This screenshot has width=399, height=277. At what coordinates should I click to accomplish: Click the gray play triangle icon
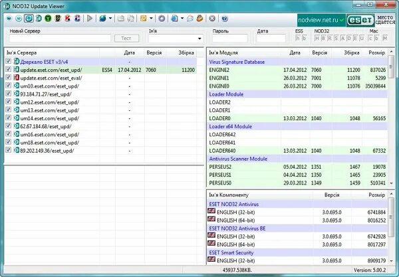pos(90,19)
